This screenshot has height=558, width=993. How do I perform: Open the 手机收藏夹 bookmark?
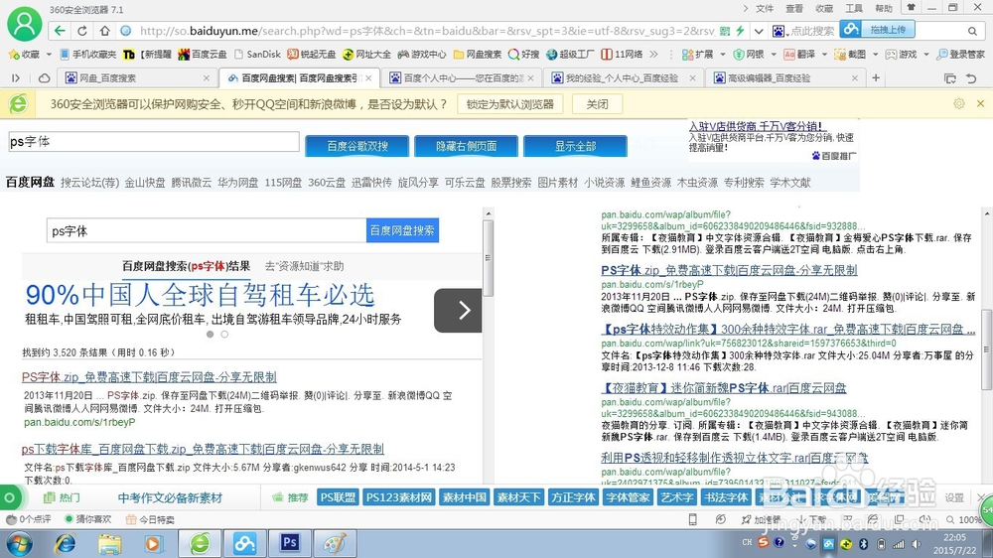click(88, 55)
